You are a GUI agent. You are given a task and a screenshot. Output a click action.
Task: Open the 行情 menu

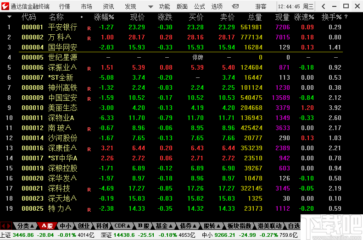pyautogui.click(x=65, y=6)
